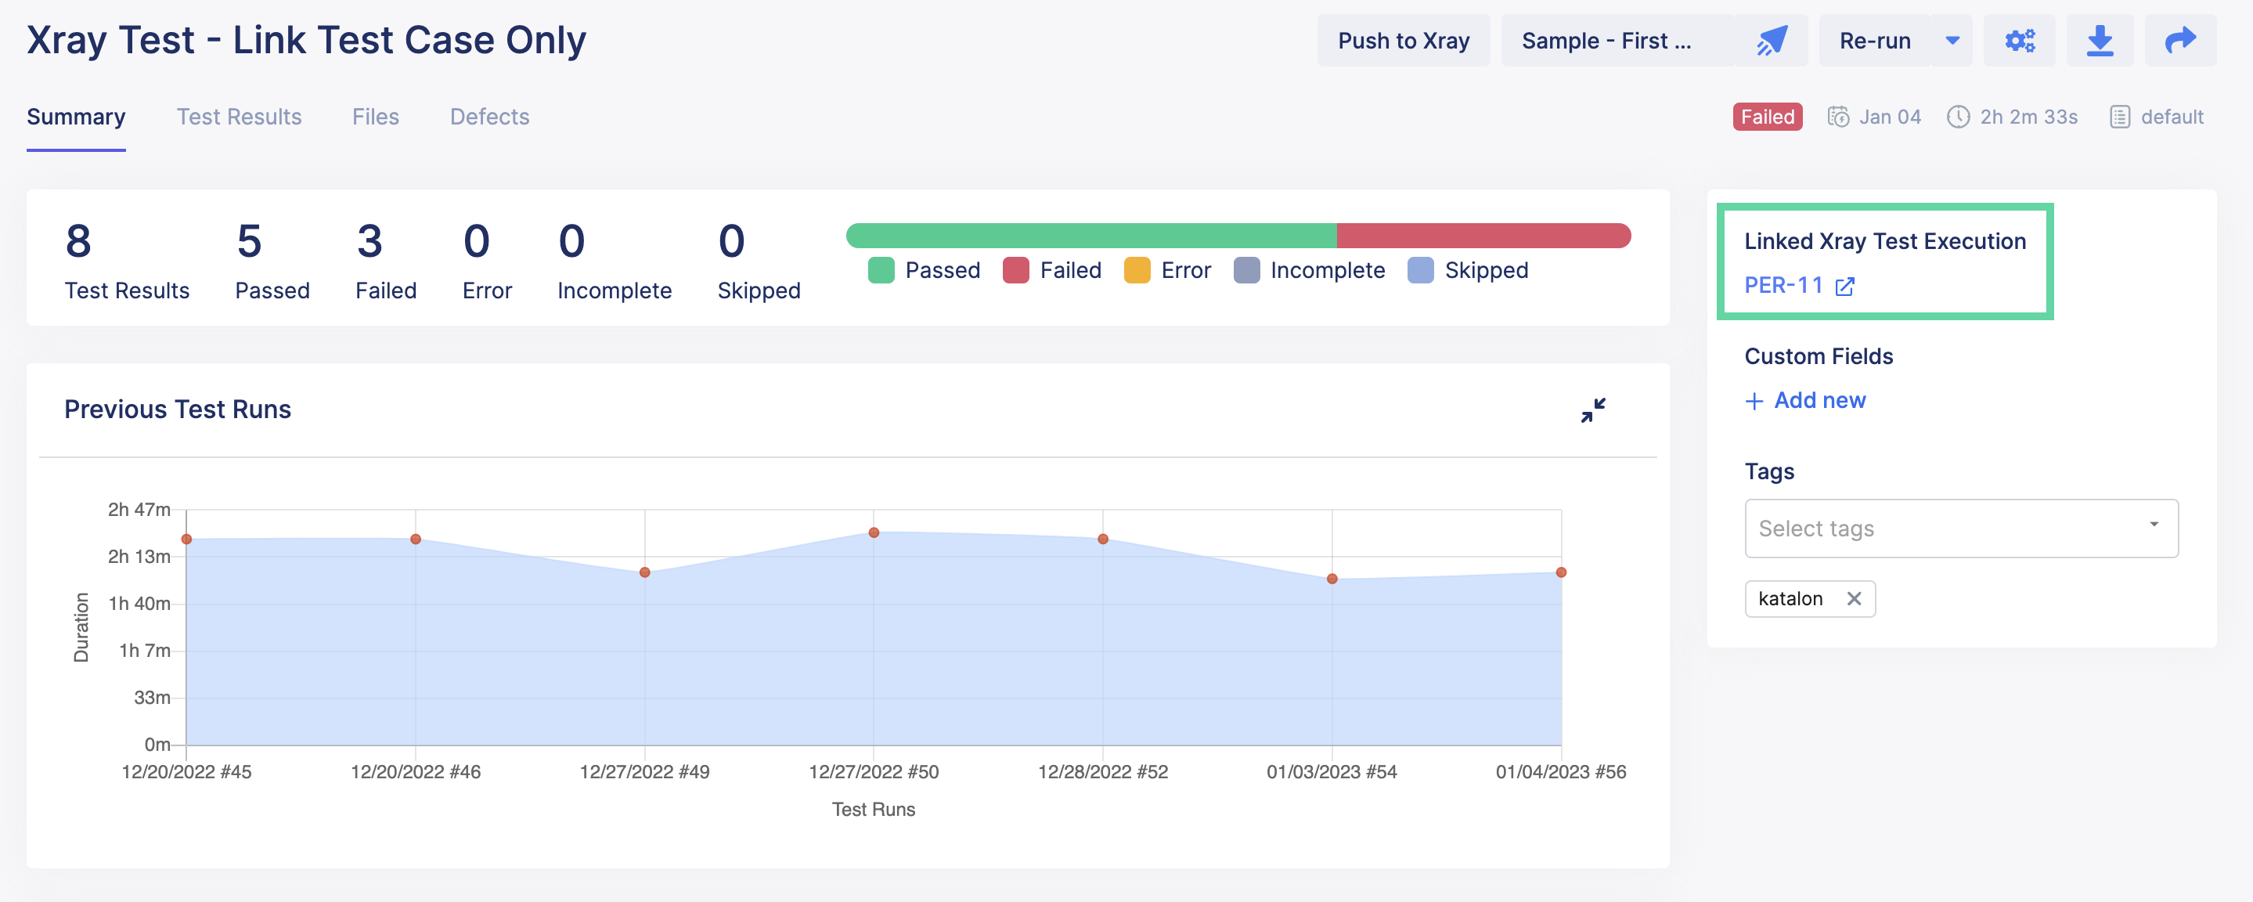Screen dimensions: 2253x902
Task: Switch to the Test Results tab
Action: pyautogui.click(x=239, y=117)
